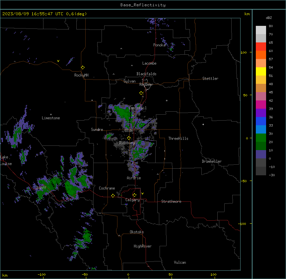Image resolution: width=286 pixels, height=279 pixels.
Task: Select the yellow diamond marker below the Cochrane label
Action: pos(113,195)
